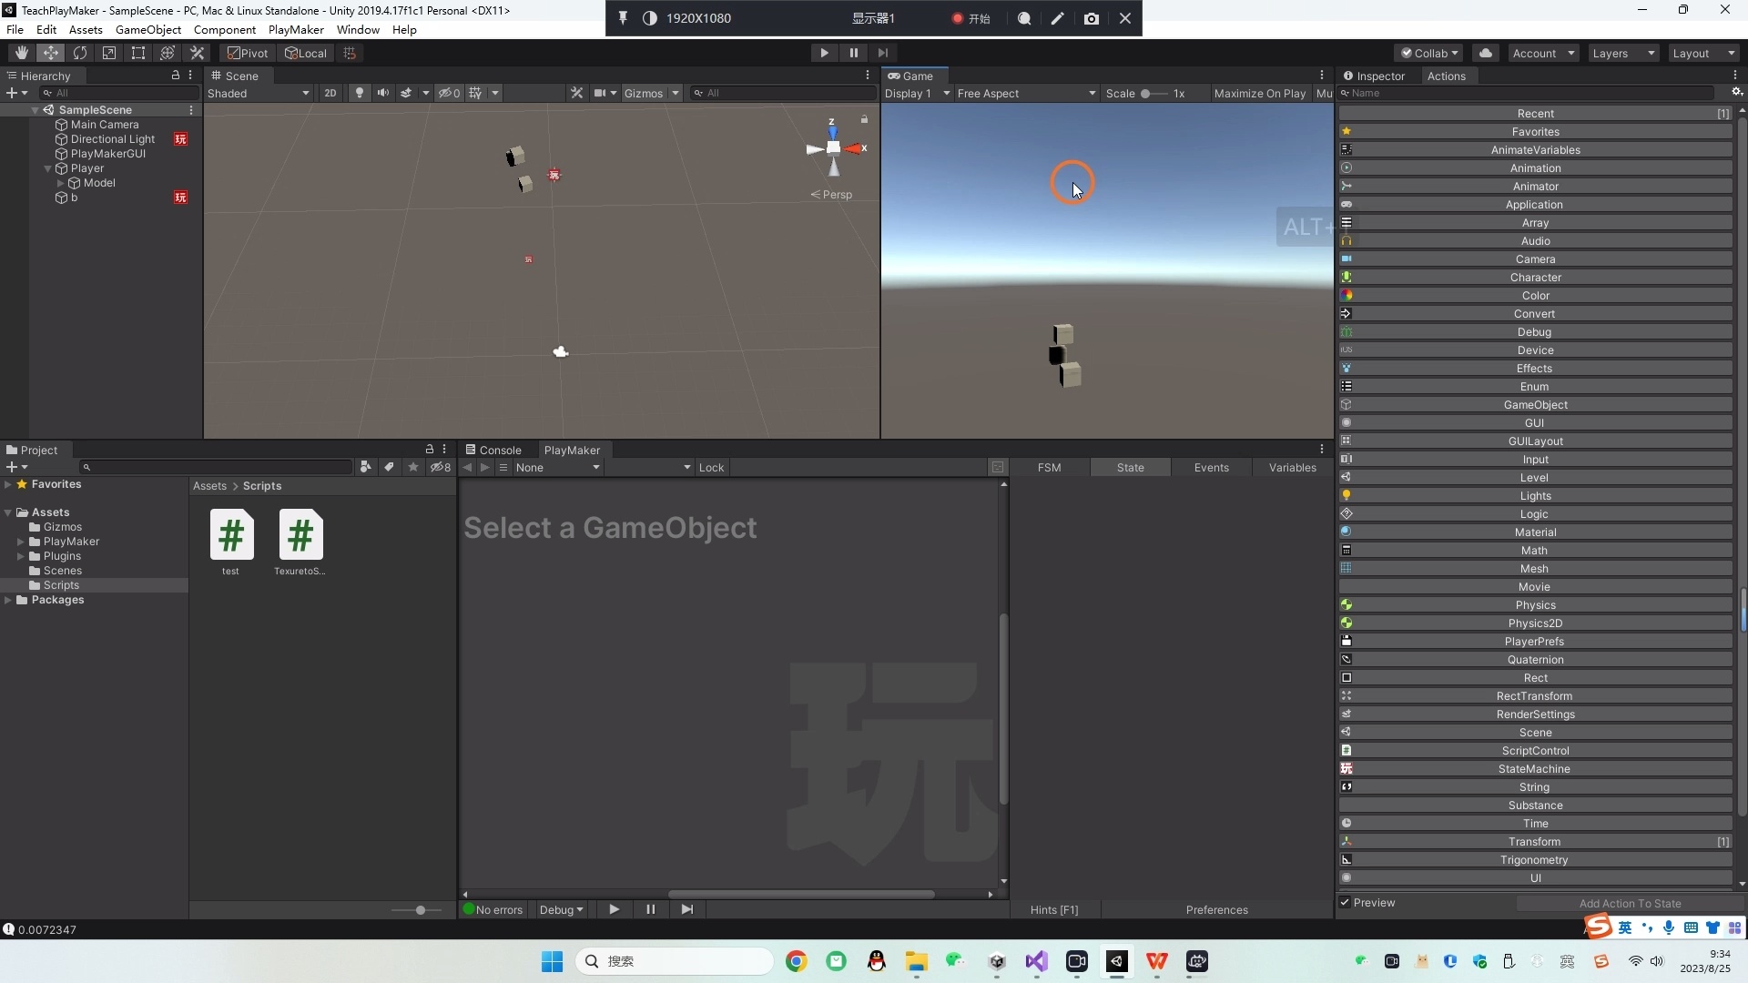Click the Play button to start the game
Viewport: 1748px width, 983px height.
point(824,53)
